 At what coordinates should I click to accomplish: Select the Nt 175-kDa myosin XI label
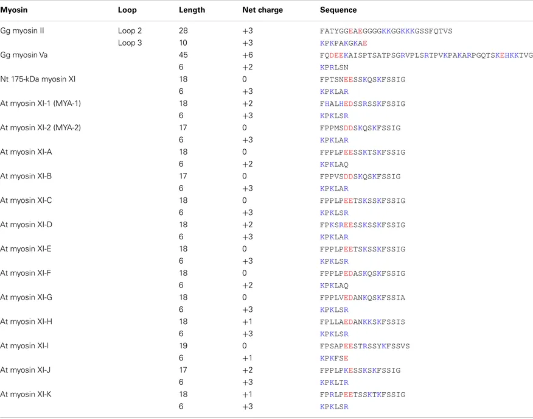click(38, 79)
